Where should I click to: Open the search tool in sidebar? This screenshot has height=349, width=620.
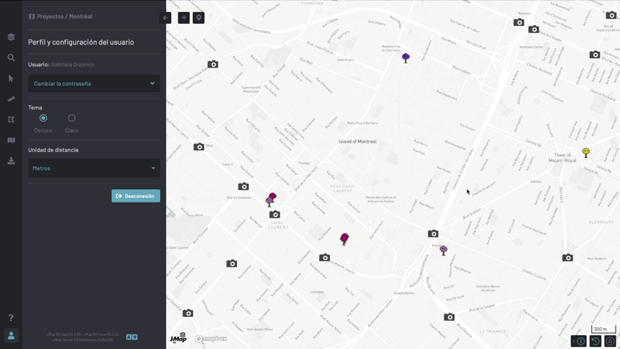[x=11, y=58]
